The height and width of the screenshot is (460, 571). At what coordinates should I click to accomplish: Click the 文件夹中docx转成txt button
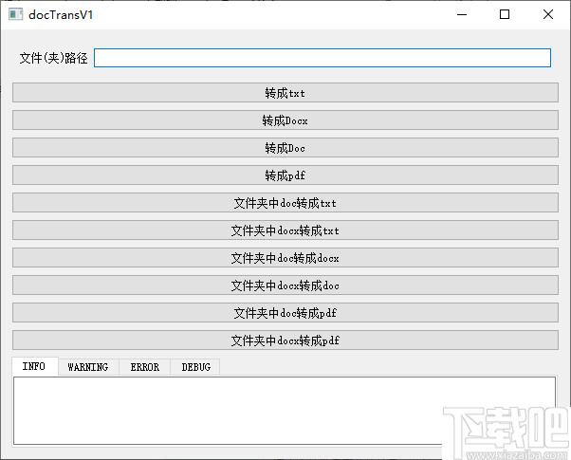285,230
